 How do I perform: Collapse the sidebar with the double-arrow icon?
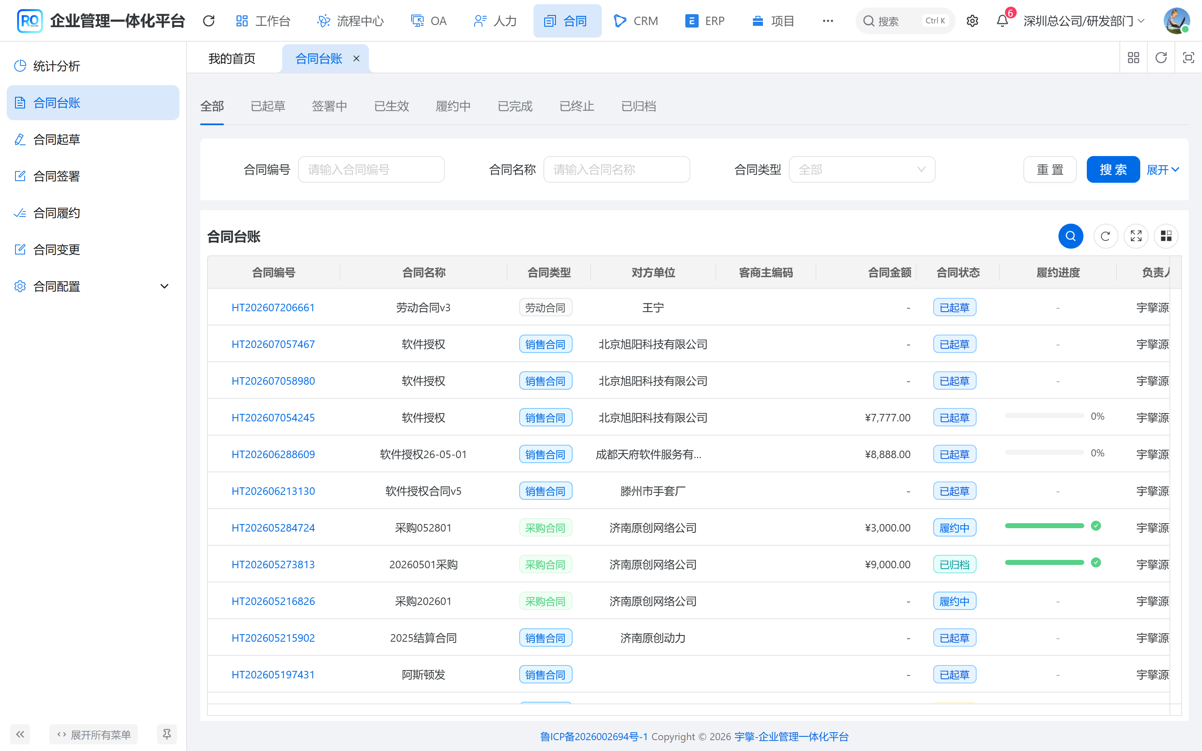pyautogui.click(x=20, y=734)
